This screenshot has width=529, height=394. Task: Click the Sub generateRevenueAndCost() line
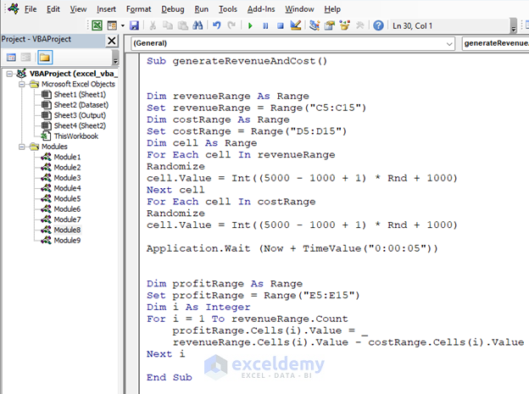[x=237, y=61]
